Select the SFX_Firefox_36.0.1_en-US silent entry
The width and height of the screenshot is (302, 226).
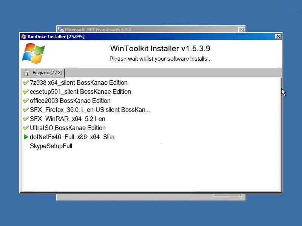coord(90,110)
